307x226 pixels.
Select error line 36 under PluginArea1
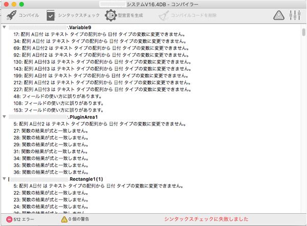point(51,172)
